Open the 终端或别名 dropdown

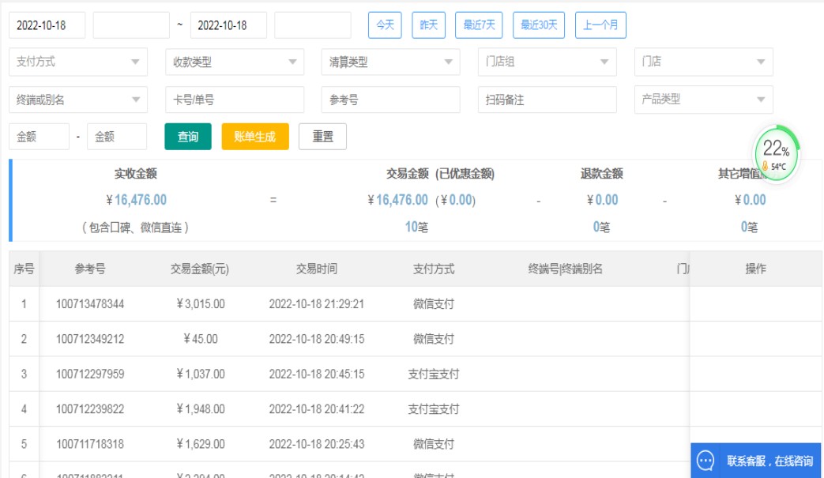[x=77, y=100]
